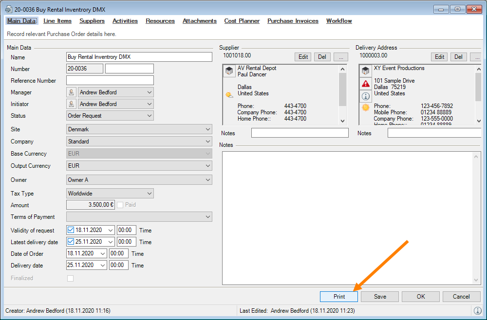Open the Cost Planner tab
This screenshot has height=320, width=487.
(x=242, y=21)
